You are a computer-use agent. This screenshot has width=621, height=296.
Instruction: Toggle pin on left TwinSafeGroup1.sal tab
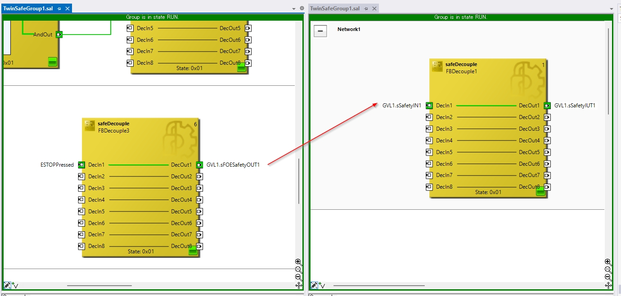point(59,9)
